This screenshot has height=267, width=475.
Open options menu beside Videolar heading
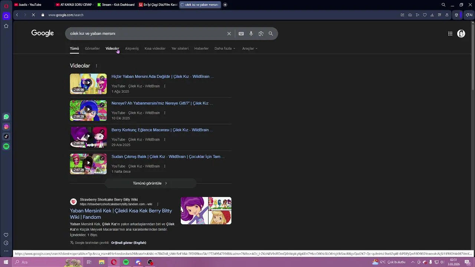[x=96, y=66]
